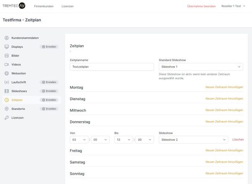Click the Bilder image icon

point(7,56)
